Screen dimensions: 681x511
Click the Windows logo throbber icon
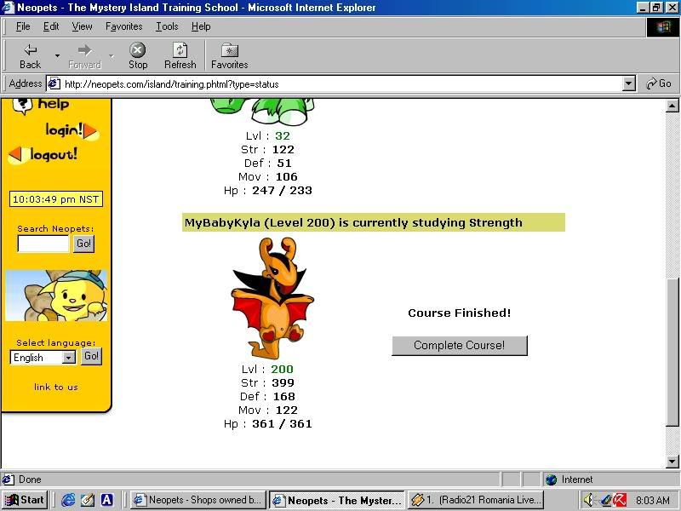point(663,27)
